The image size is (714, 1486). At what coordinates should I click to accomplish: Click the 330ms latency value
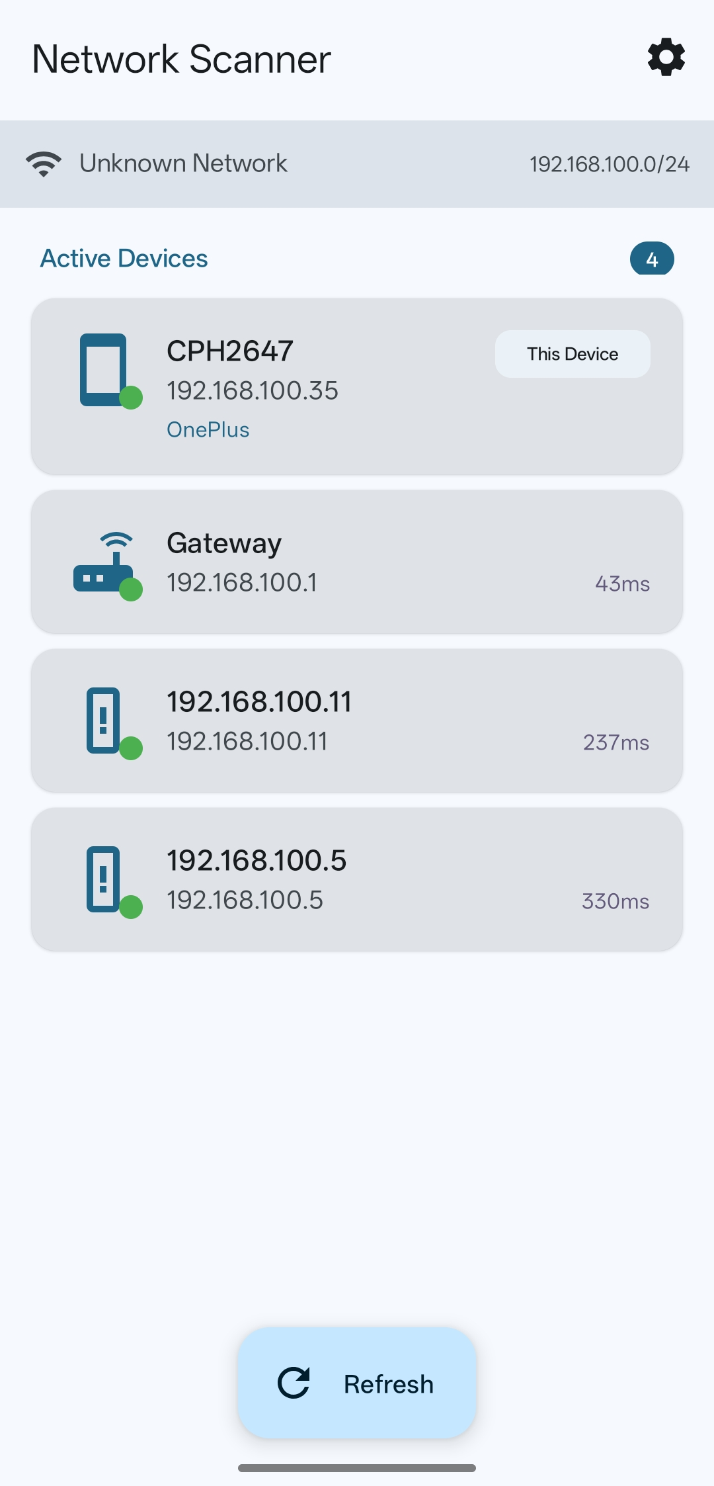coord(615,901)
